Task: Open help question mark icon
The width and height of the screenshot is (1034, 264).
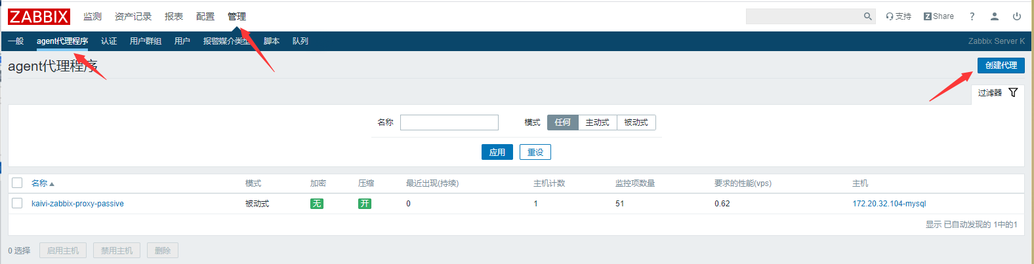Action: point(972,16)
